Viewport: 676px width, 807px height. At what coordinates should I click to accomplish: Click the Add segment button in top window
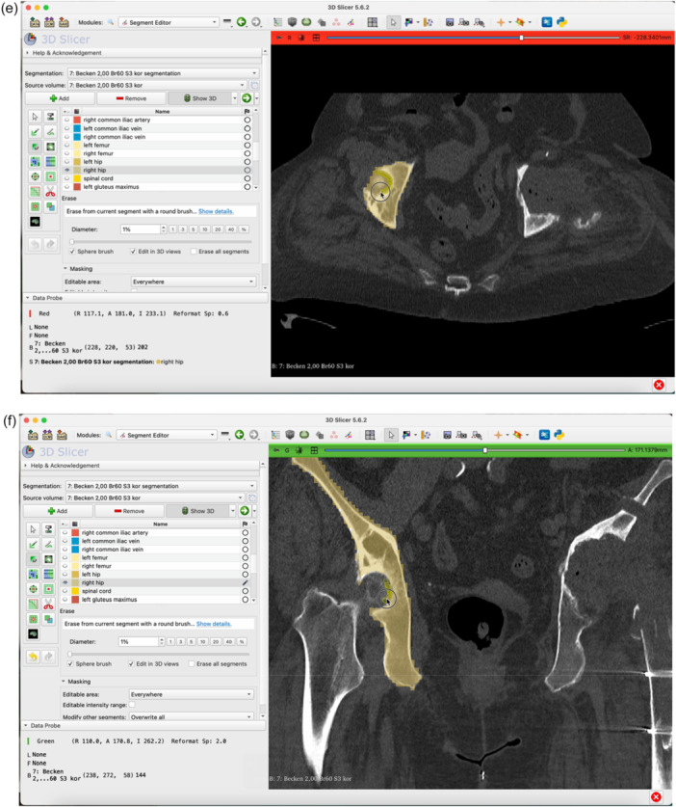click(60, 98)
